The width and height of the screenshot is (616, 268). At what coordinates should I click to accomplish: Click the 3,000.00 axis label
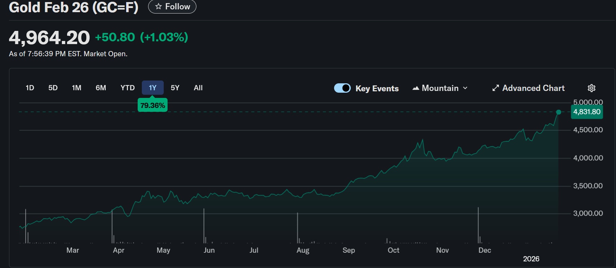click(x=588, y=213)
